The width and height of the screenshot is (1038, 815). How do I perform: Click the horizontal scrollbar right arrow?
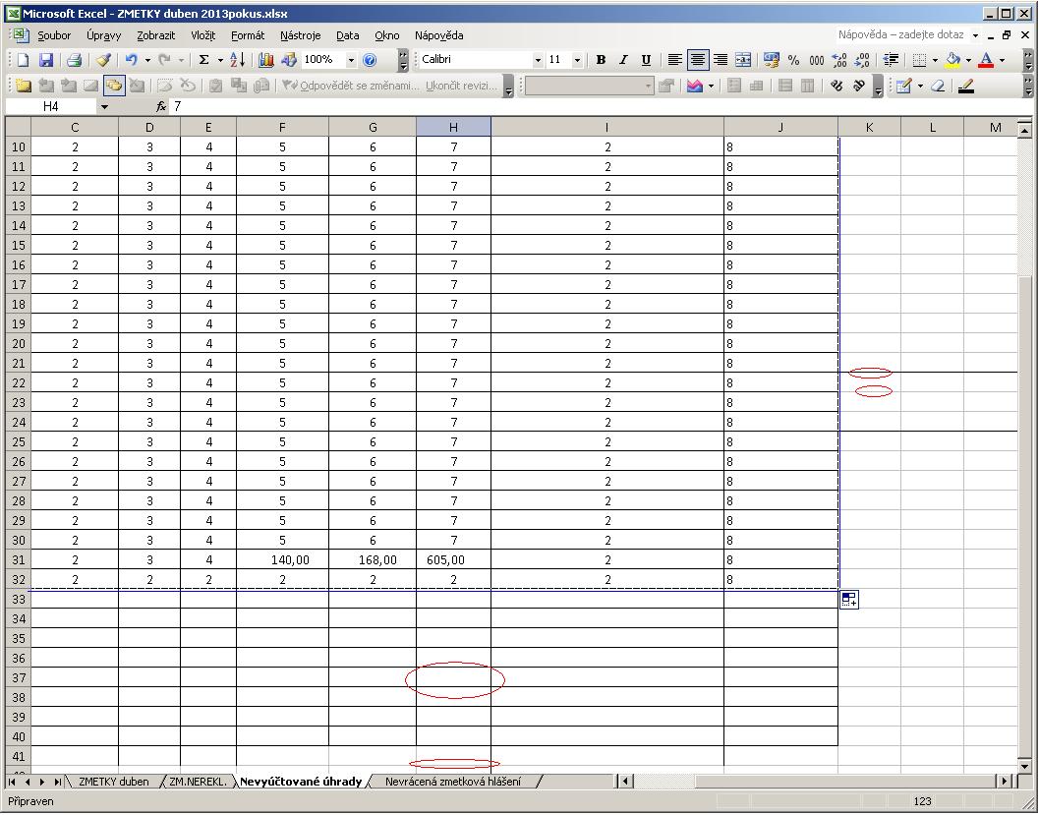click(x=1006, y=782)
